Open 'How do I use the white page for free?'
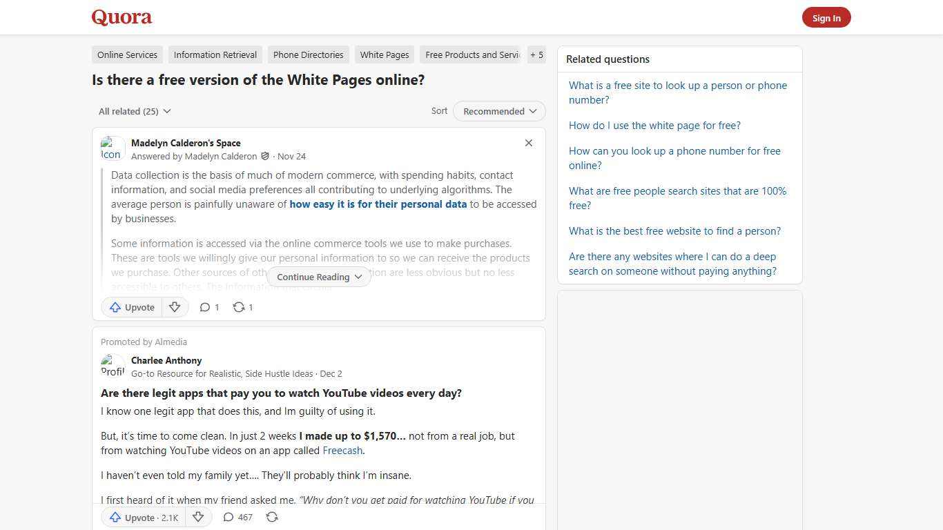 (654, 125)
